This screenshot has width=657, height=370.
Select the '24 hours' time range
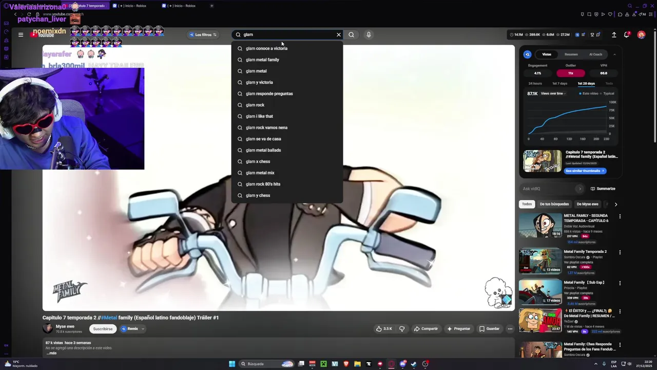[x=535, y=83]
